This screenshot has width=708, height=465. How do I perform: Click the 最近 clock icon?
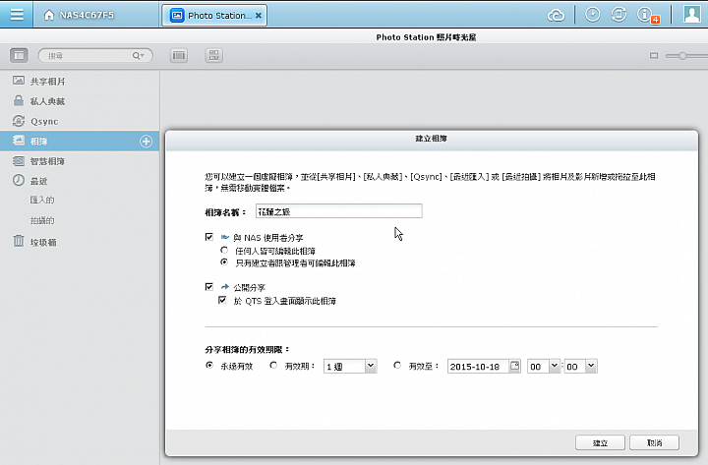[19, 180]
